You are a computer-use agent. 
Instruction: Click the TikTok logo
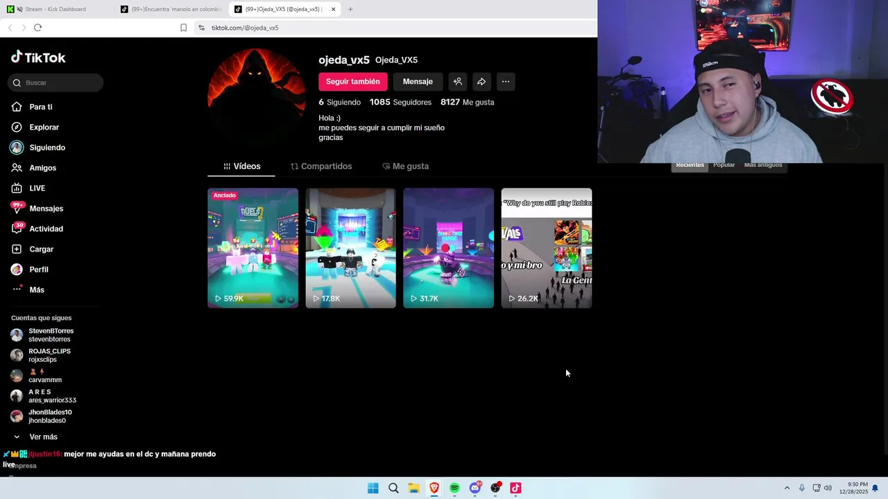pos(38,58)
